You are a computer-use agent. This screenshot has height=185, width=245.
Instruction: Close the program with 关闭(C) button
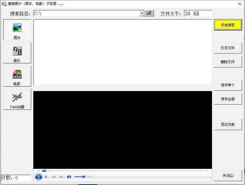pyautogui.click(x=228, y=175)
